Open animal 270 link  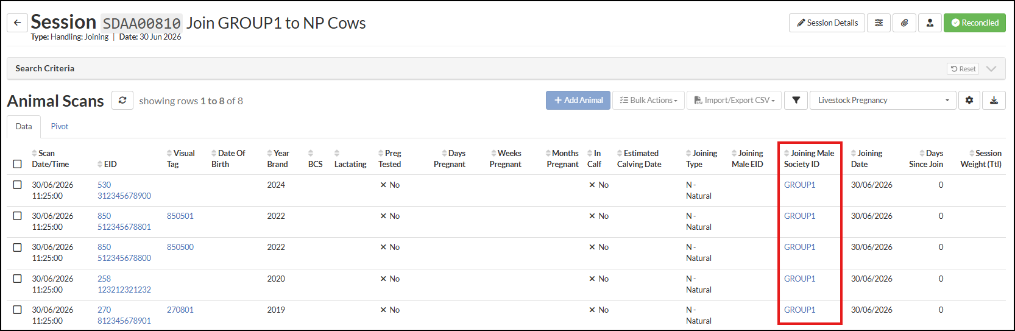[x=104, y=310]
